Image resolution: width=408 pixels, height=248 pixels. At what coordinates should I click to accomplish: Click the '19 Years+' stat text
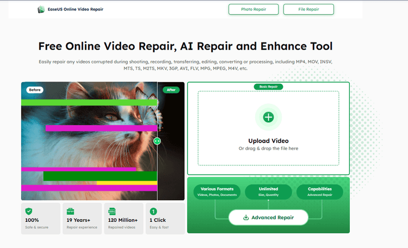pyautogui.click(x=78, y=220)
